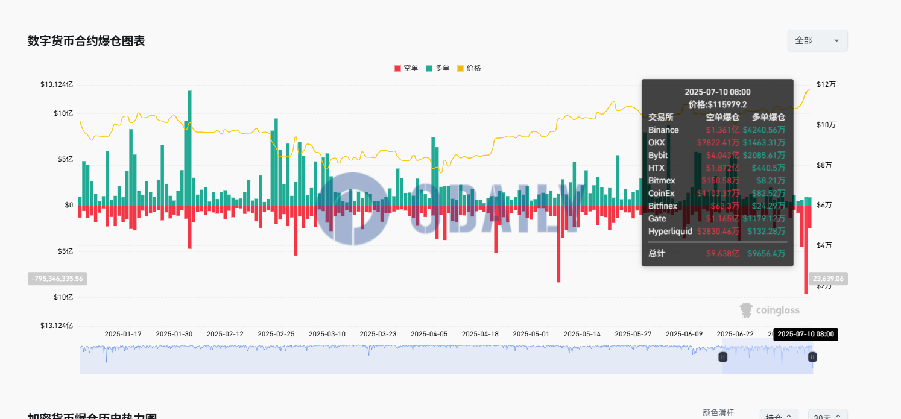Screen dimensions: 901x419
Task: Click the black 2025-07-10 08:00 axis marker
Action: click(806, 334)
